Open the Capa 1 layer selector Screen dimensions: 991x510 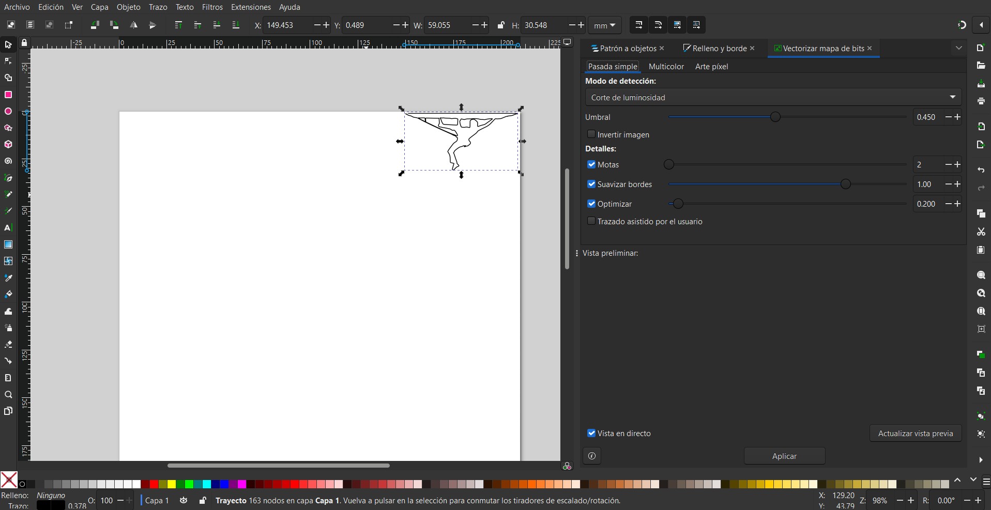157,500
